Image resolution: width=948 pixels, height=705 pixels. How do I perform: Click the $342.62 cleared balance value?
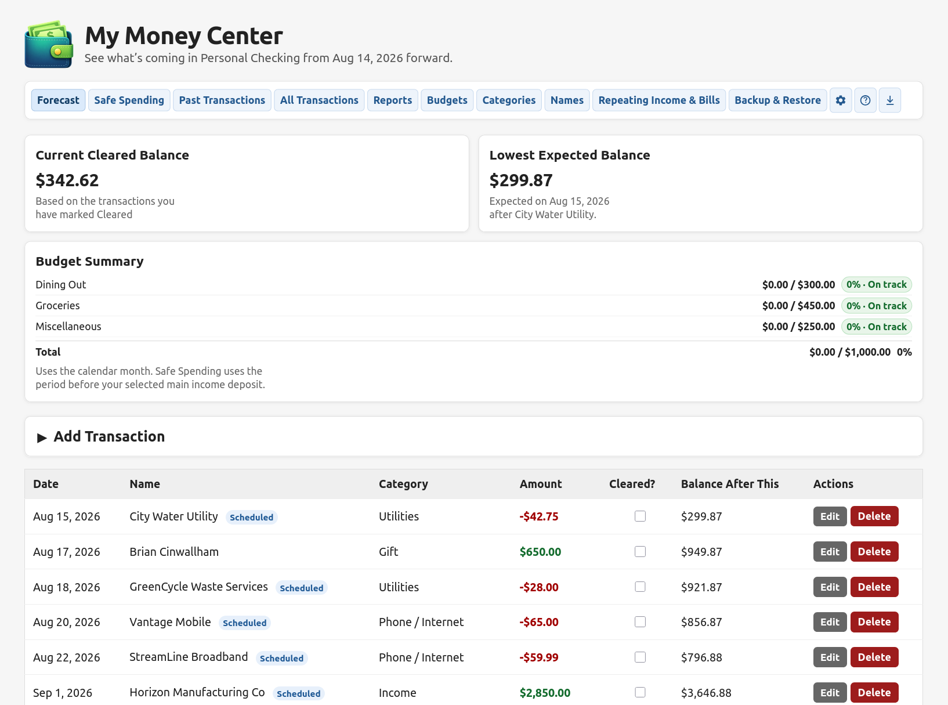[x=67, y=180]
